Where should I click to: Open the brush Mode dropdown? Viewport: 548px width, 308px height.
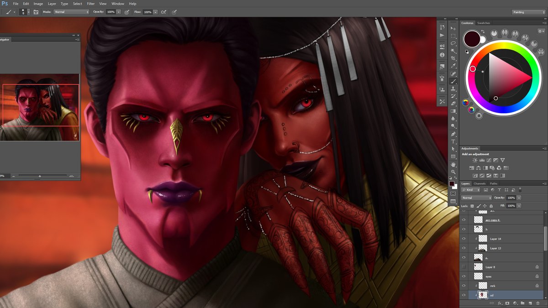pos(71,12)
